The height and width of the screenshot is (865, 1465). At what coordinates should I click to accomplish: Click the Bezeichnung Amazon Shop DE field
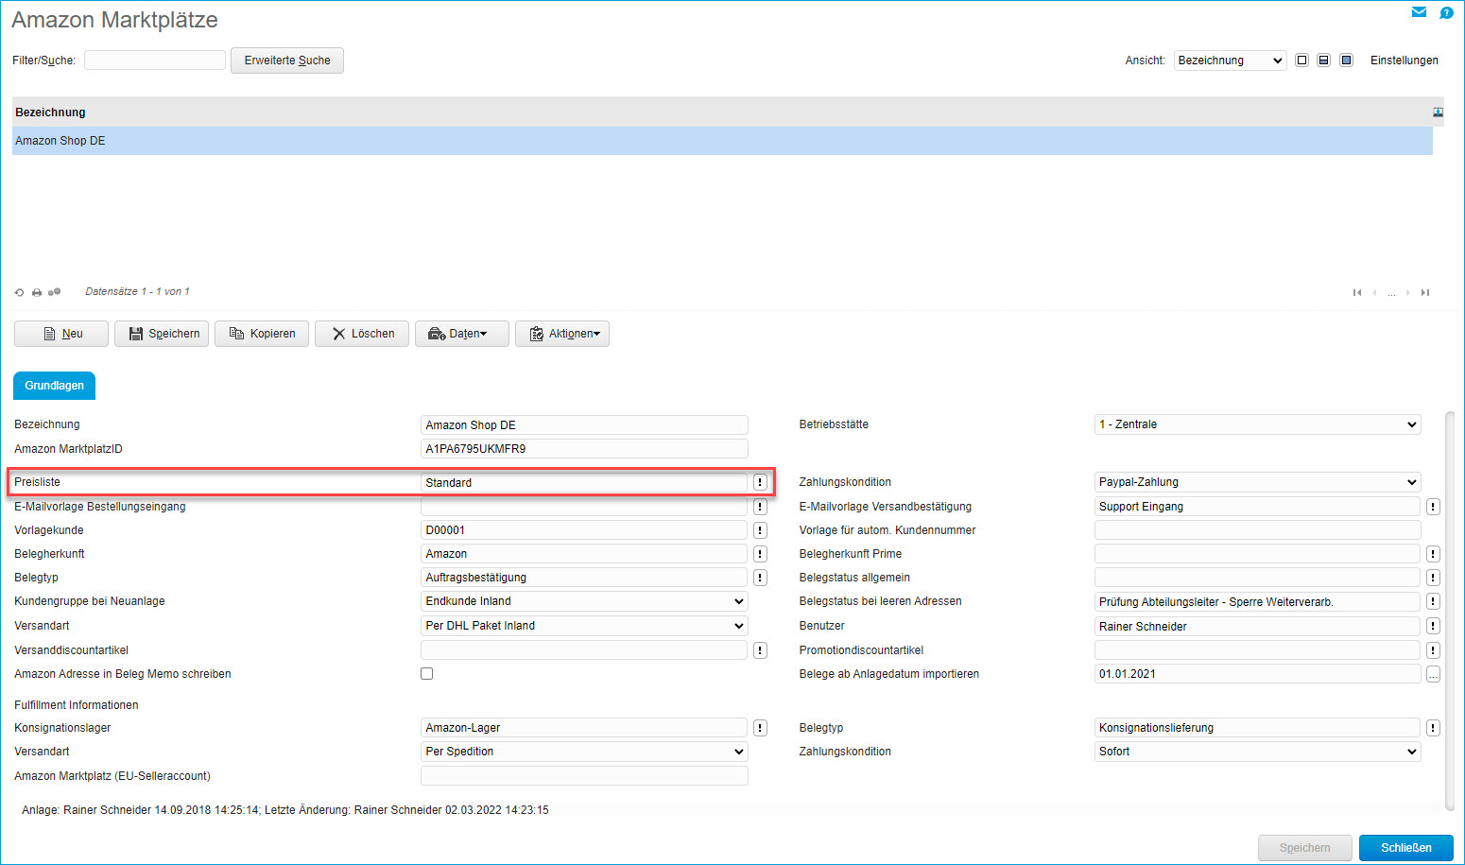pyautogui.click(x=584, y=425)
